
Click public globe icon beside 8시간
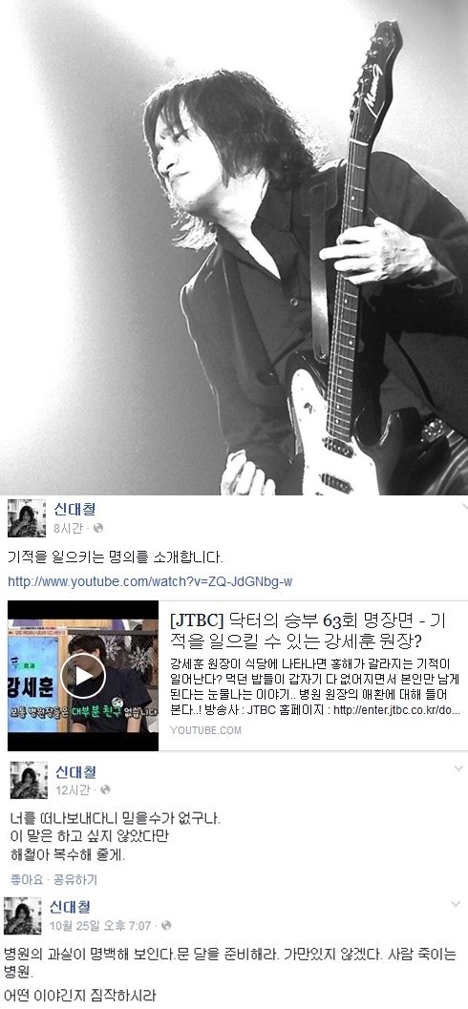(97, 528)
